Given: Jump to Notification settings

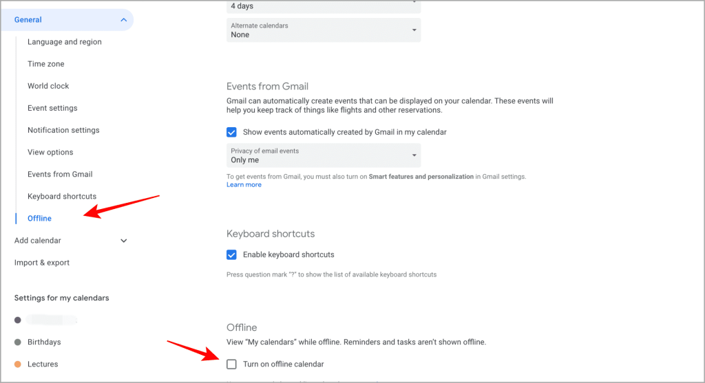Looking at the screenshot, I should [63, 130].
